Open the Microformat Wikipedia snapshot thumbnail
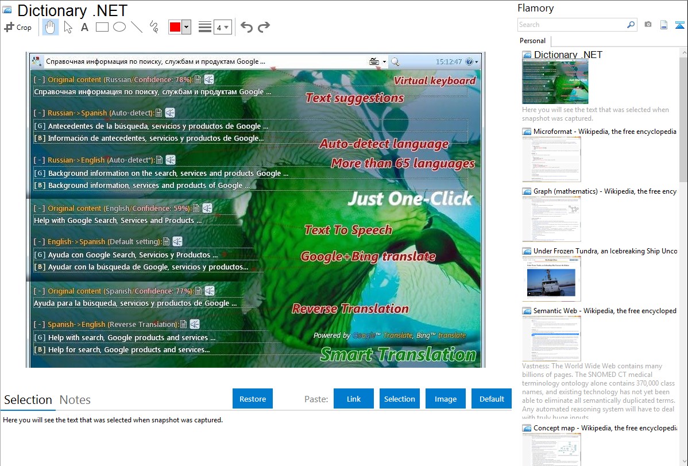 pos(551,159)
